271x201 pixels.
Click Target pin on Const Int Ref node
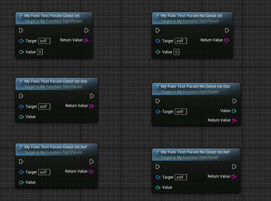point(21,172)
